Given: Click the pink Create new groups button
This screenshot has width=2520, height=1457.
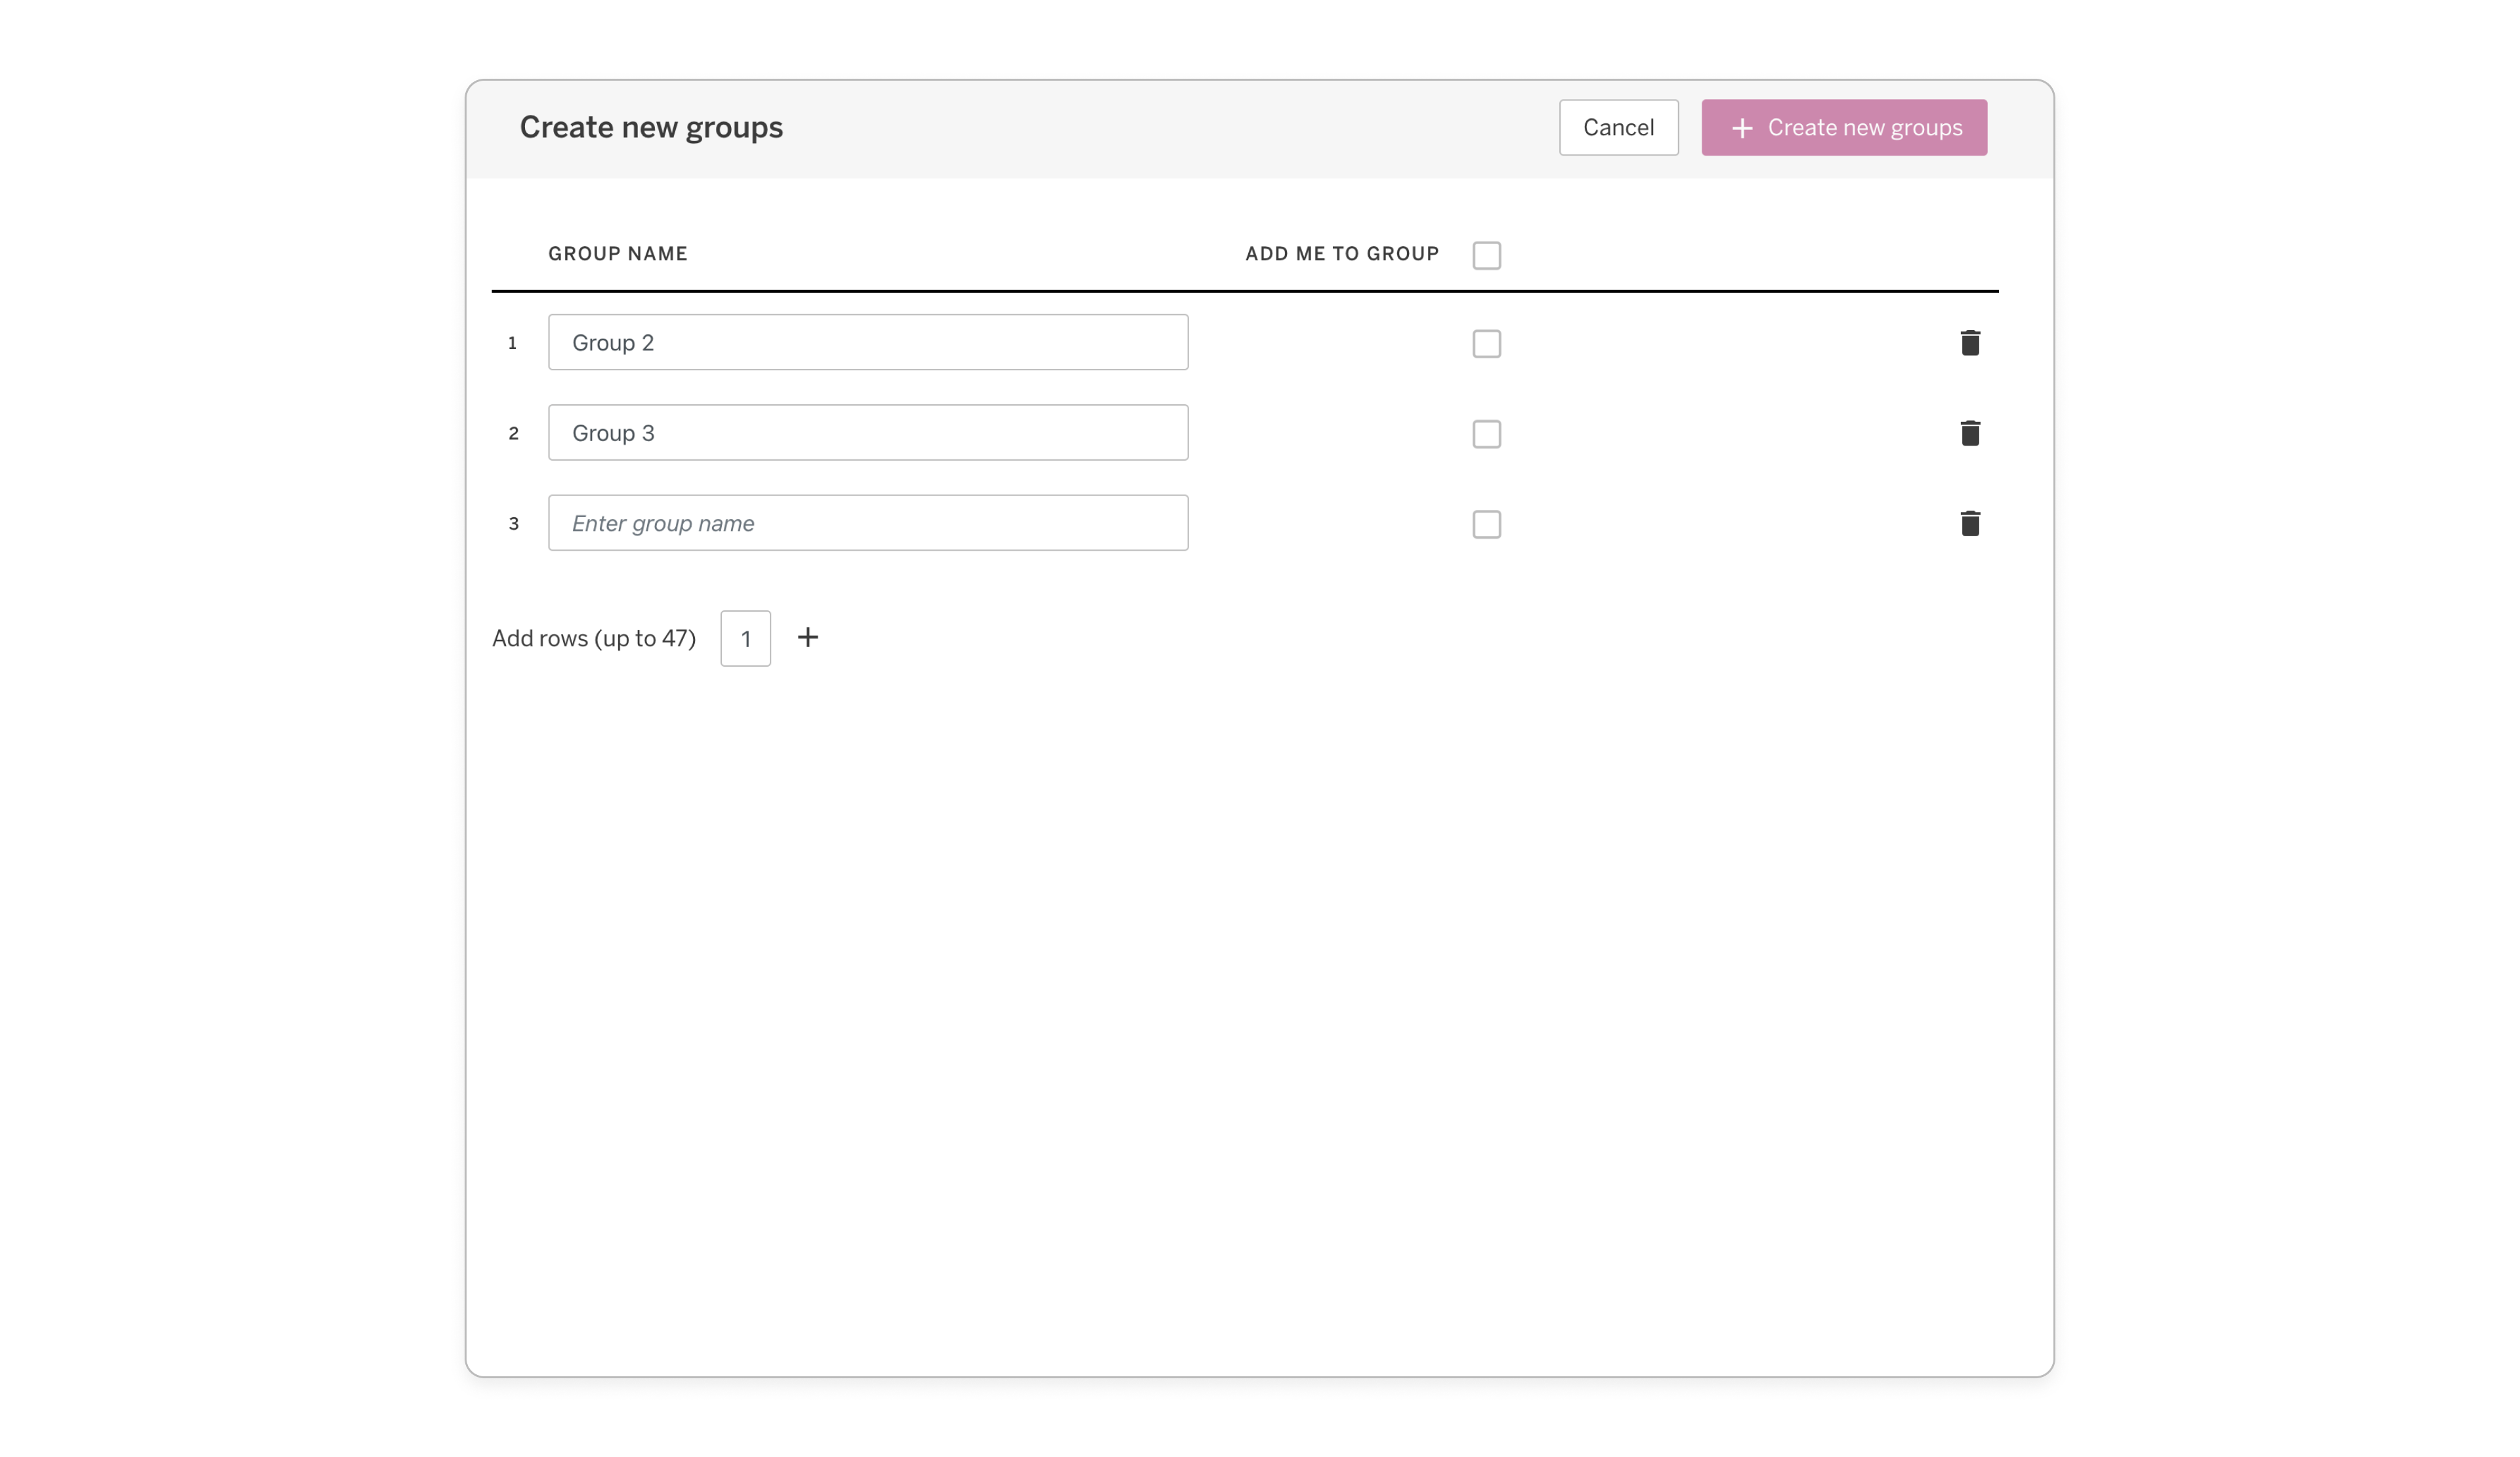Looking at the screenshot, I should [x=1844, y=127].
